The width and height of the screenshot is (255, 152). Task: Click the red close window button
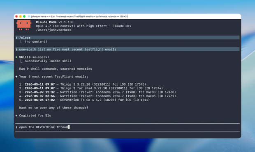tap(16, 16)
